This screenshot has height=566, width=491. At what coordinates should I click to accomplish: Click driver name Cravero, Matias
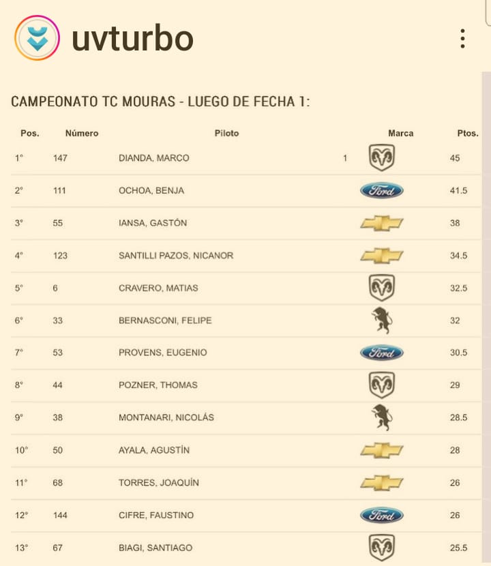point(158,288)
